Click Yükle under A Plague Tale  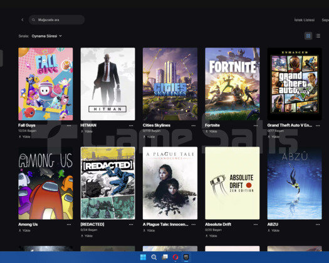pos(149,230)
